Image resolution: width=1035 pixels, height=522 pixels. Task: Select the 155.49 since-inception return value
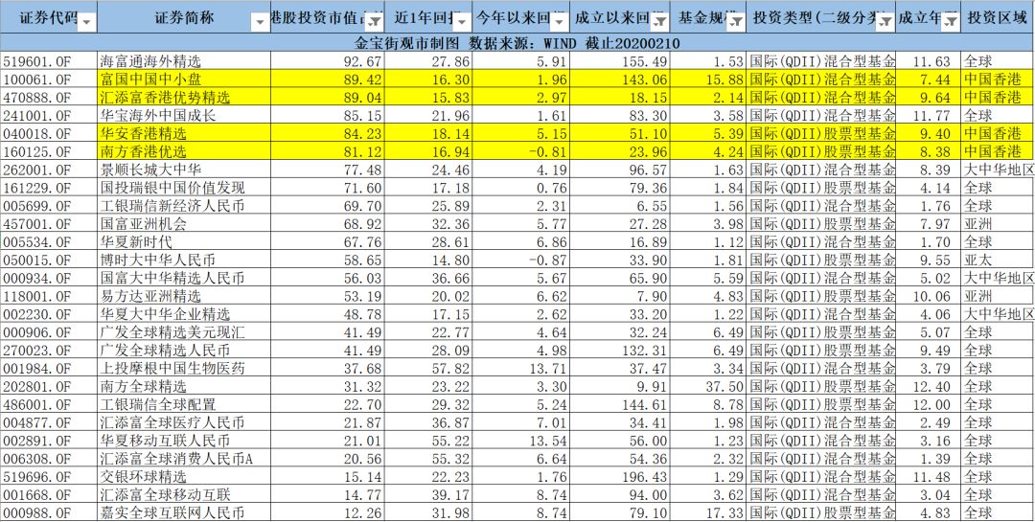(x=620, y=61)
